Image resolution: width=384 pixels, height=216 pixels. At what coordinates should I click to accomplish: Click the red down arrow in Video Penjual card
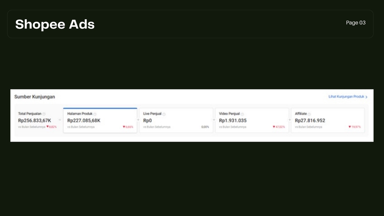point(274,127)
